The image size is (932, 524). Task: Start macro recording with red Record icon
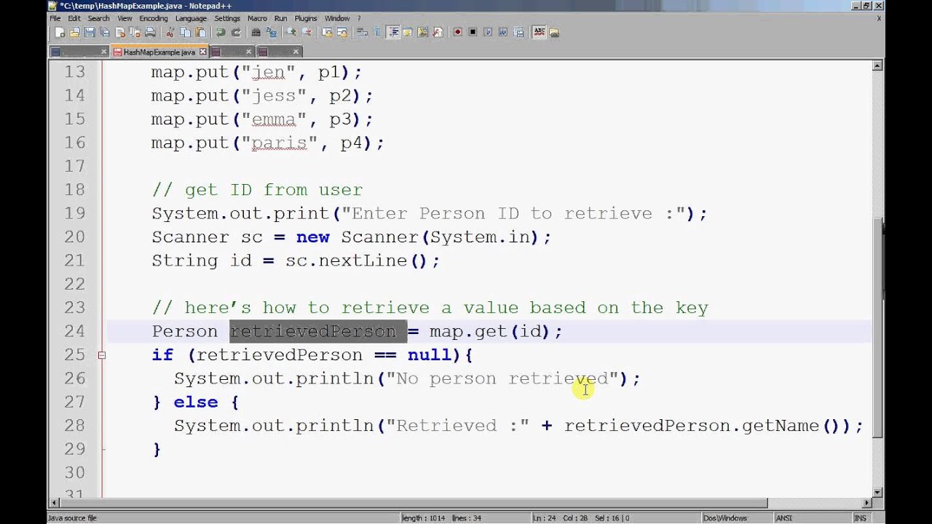pyautogui.click(x=457, y=32)
